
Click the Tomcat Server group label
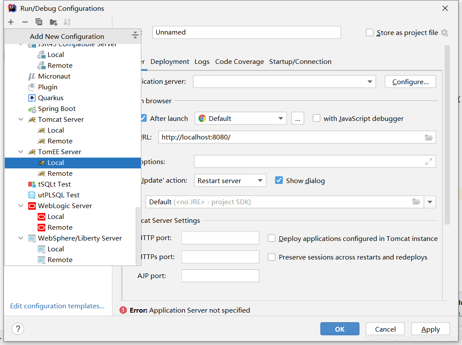61,120
